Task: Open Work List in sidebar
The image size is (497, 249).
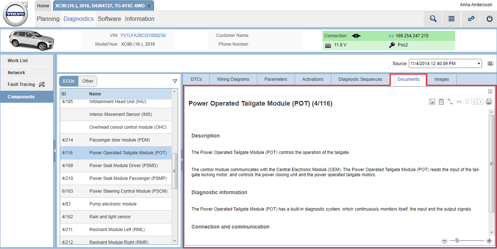Action: click(27, 61)
